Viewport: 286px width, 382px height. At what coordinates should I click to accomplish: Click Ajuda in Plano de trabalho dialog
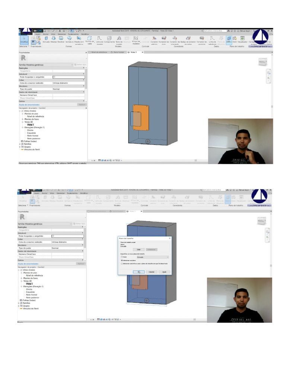(x=164, y=272)
